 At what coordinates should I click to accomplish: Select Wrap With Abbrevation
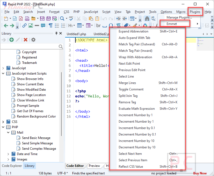(x=148, y=57)
